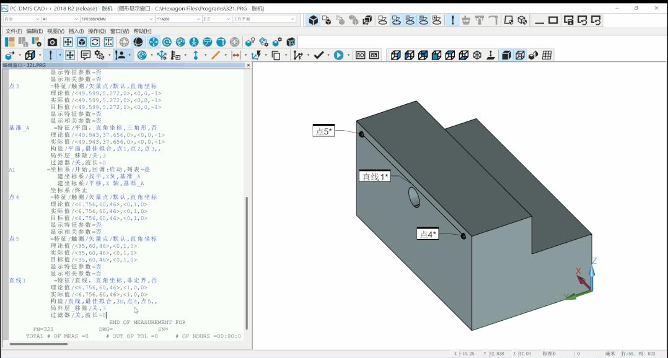
Task: Click the red dimension distance icon
Action: click(x=235, y=56)
